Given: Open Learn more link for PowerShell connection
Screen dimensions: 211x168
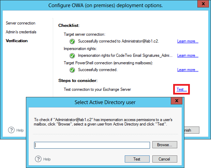Looking at the screenshot, I should [188, 70].
